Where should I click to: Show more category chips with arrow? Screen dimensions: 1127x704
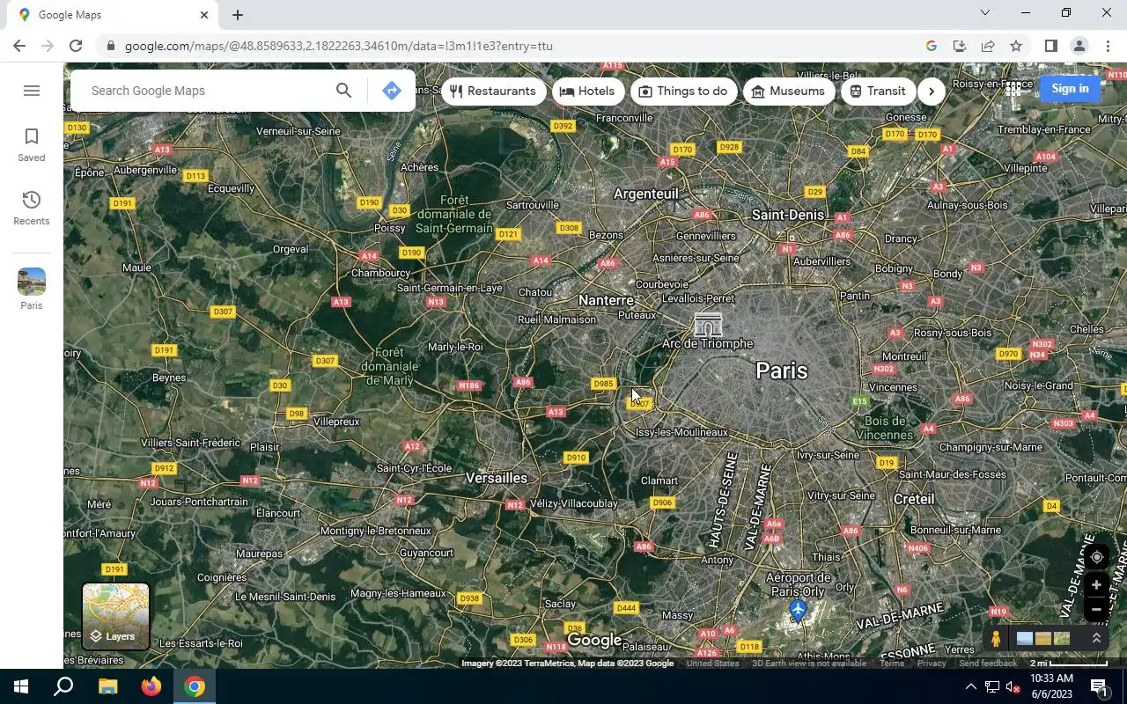pos(932,92)
